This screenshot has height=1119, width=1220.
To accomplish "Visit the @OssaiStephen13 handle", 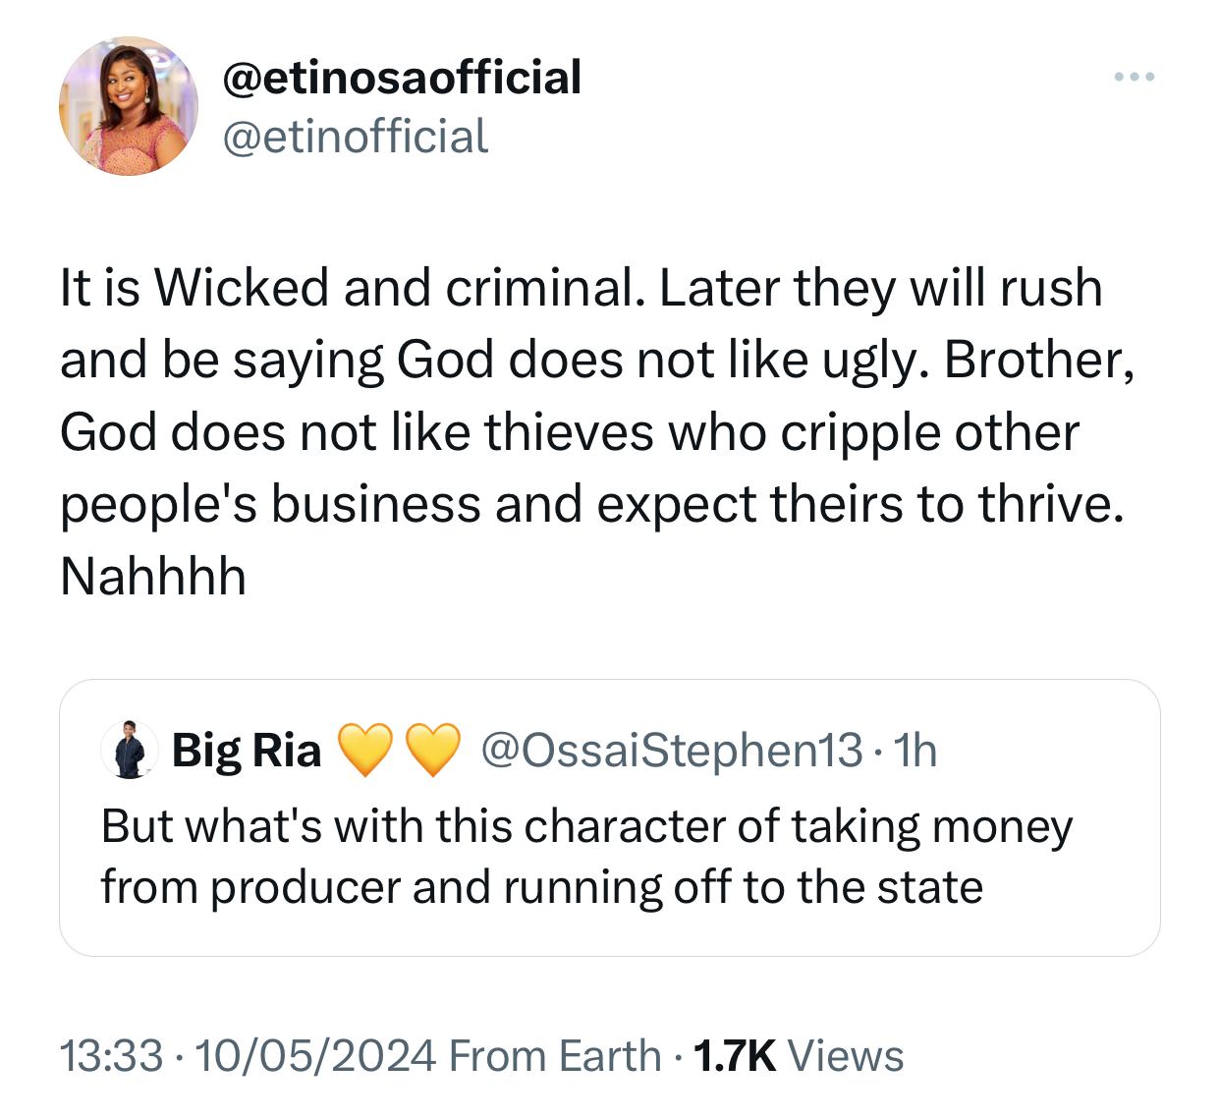I will point(671,751).
